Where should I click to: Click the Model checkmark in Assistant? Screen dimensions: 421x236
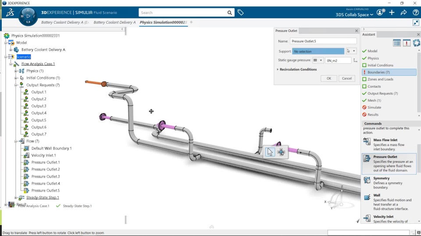pyautogui.click(x=364, y=51)
